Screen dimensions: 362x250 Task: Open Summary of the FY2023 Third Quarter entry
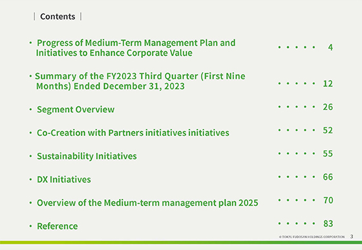[140, 81]
